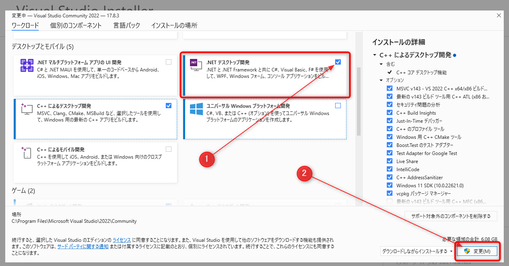This screenshot has width=509, height=266.
Task: Uncheck the .NET デスクトップ開発 checkbox
Action: click(x=338, y=62)
